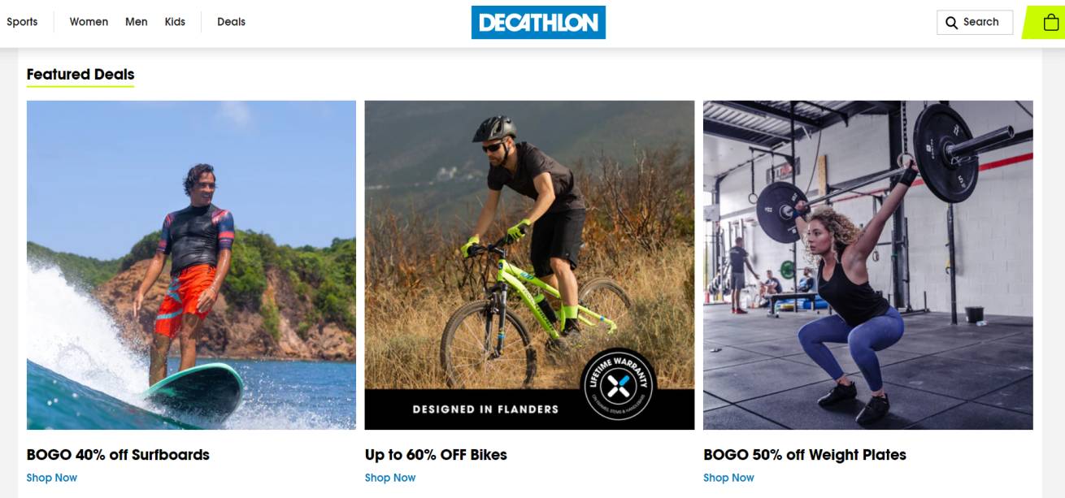Screen dimensions: 1065x498
Task: Click the magnifying glass search icon
Action: (x=952, y=23)
